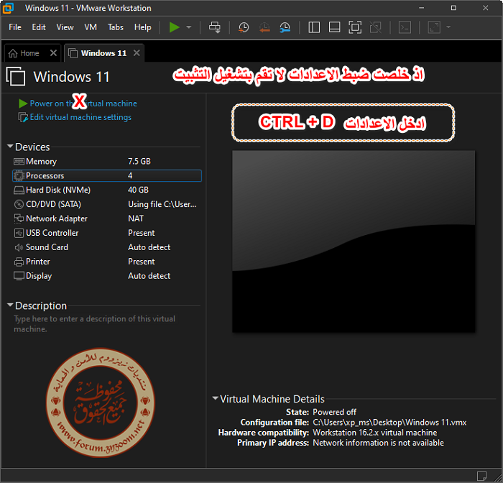Viewport: 503px width, 483px height.
Task: Click the Network Adapter icon
Action: tap(19, 218)
